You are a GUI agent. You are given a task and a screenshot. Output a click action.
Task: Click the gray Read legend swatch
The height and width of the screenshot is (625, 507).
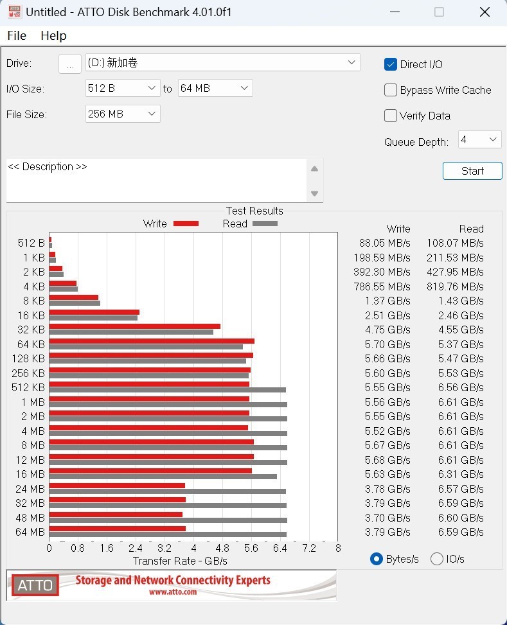coord(265,224)
